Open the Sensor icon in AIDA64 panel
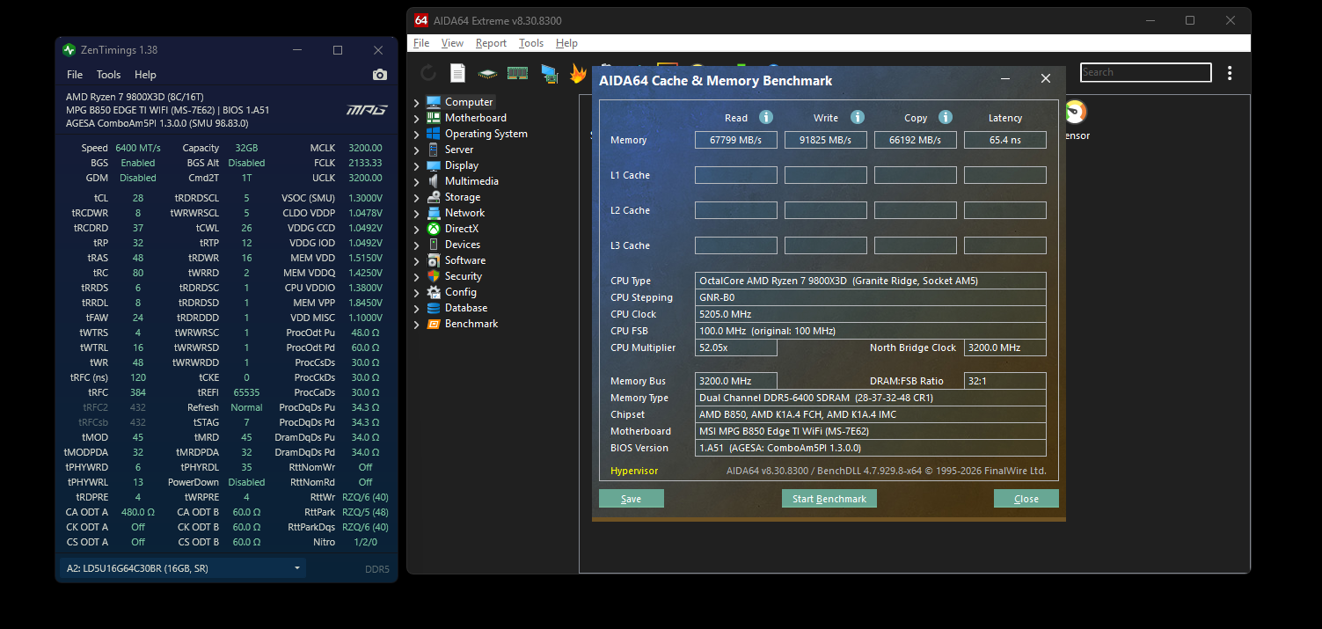 coord(1075,112)
